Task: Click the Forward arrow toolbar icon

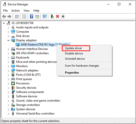Action: click(x=9, y=16)
